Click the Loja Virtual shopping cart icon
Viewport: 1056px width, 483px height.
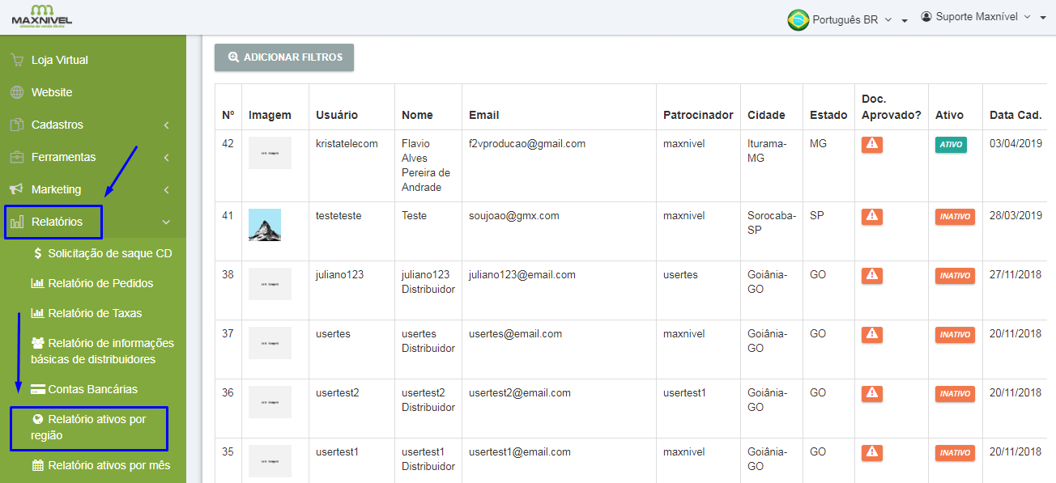tap(16, 60)
